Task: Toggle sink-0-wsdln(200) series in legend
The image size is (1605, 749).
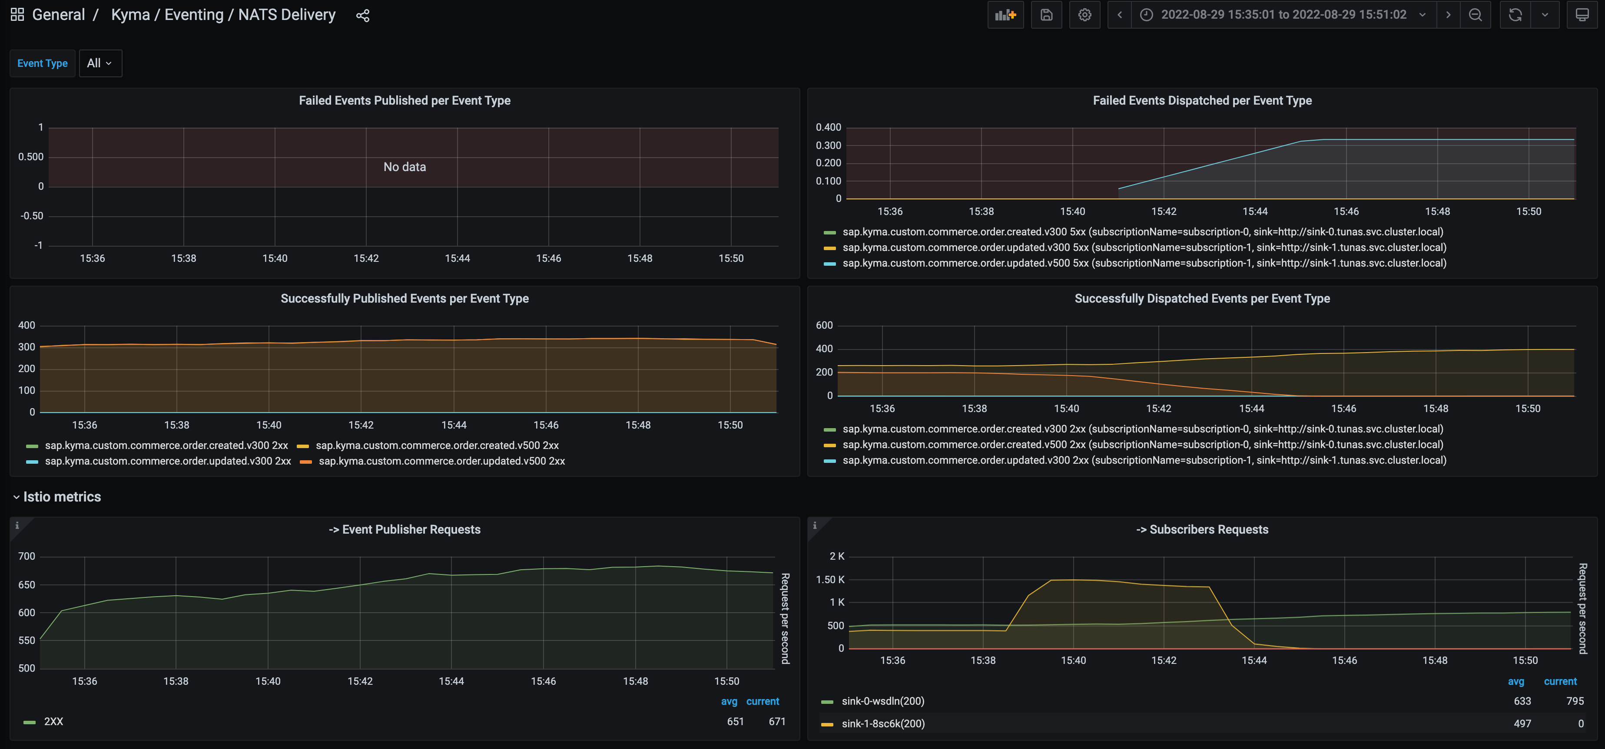Action: (882, 701)
